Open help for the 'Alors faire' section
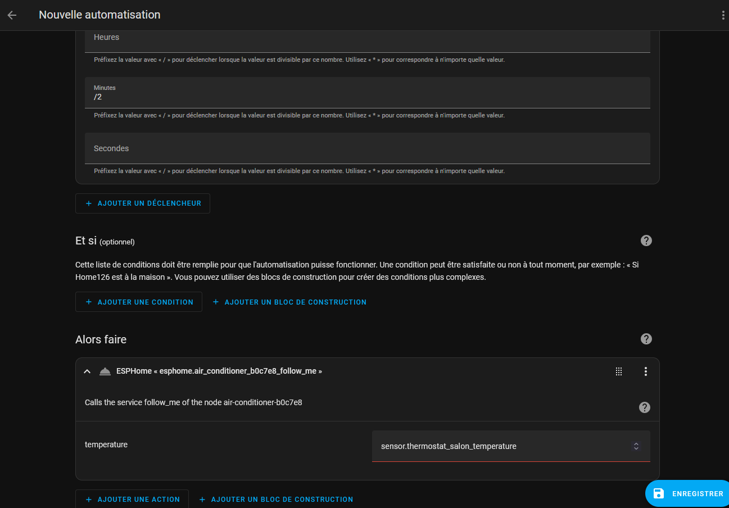The image size is (729, 508). [646, 339]
